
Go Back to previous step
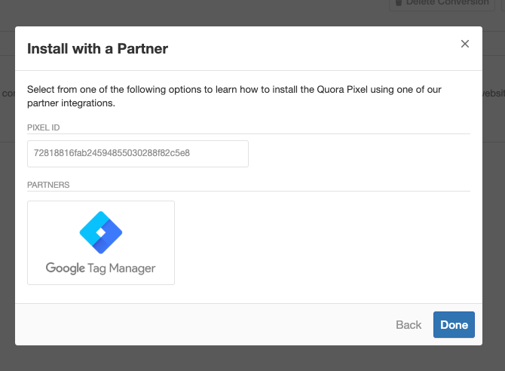409,325
